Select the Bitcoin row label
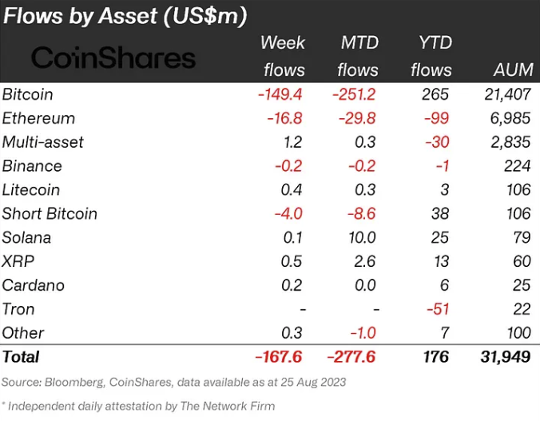 click(28, 94)
